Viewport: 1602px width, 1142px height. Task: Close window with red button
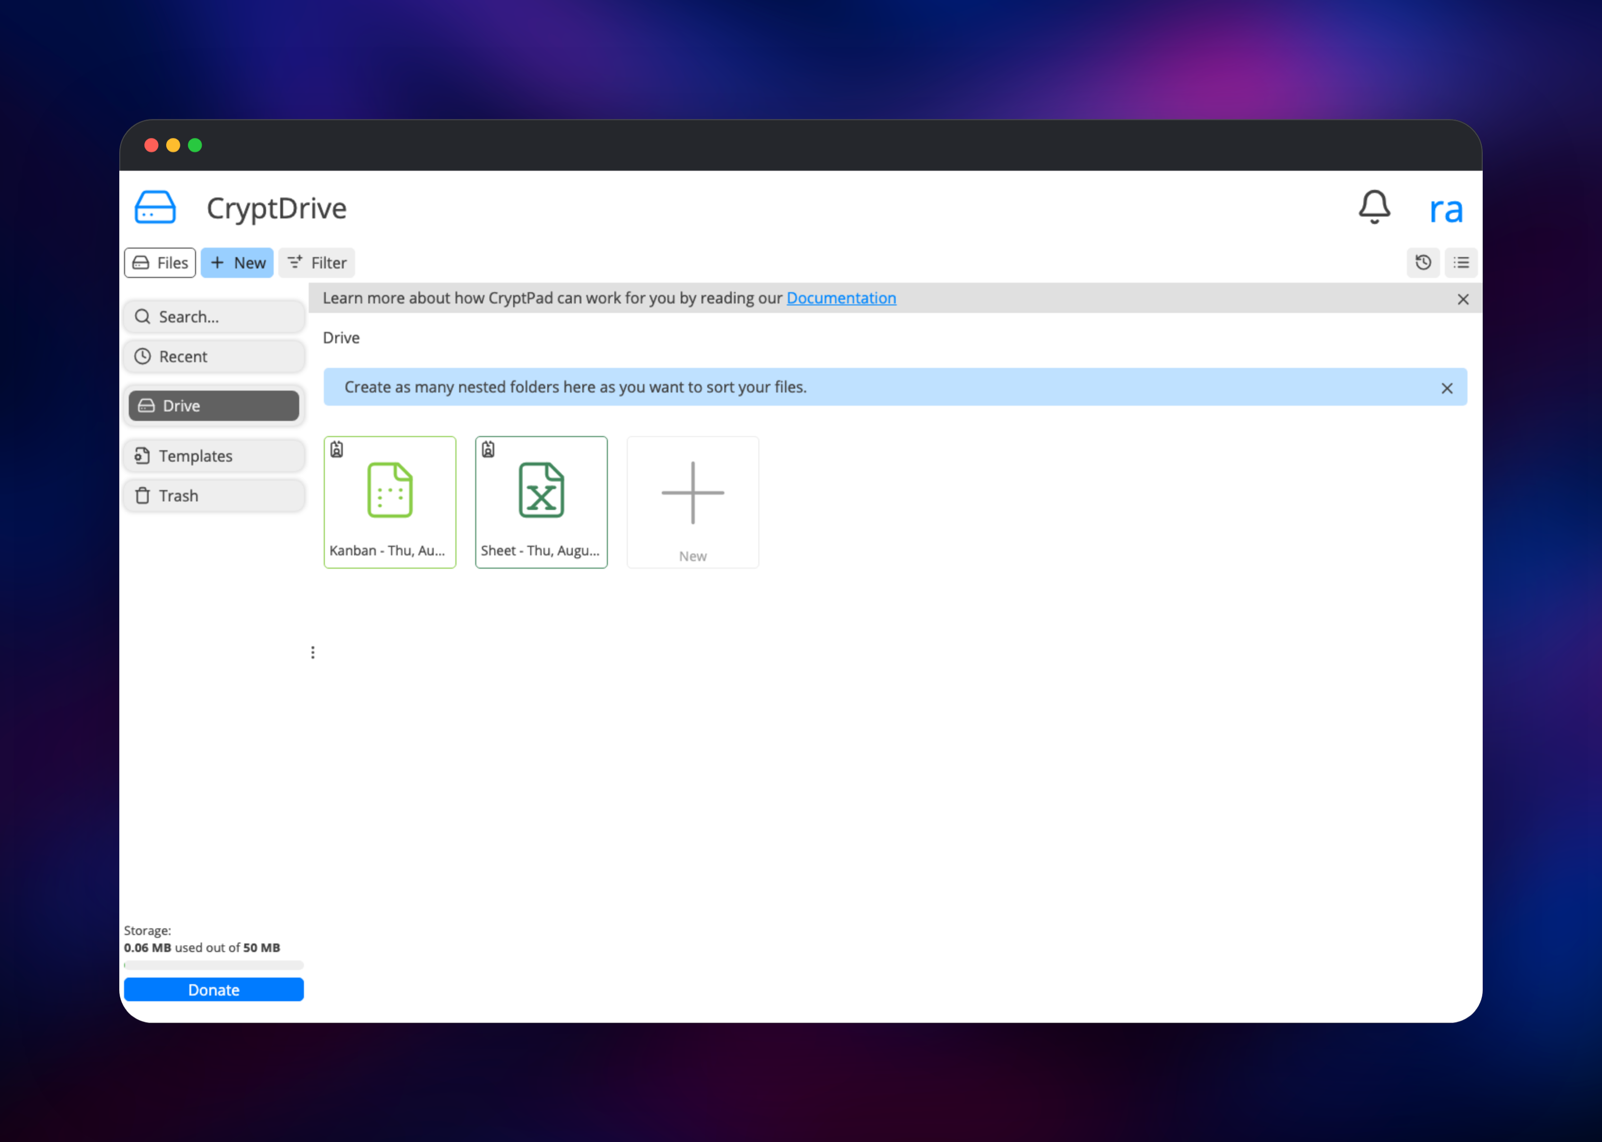151,146
